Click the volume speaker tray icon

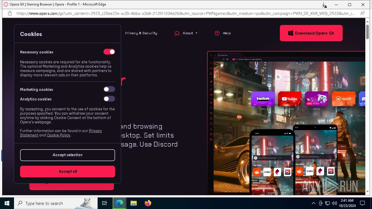tap(335, 203)
